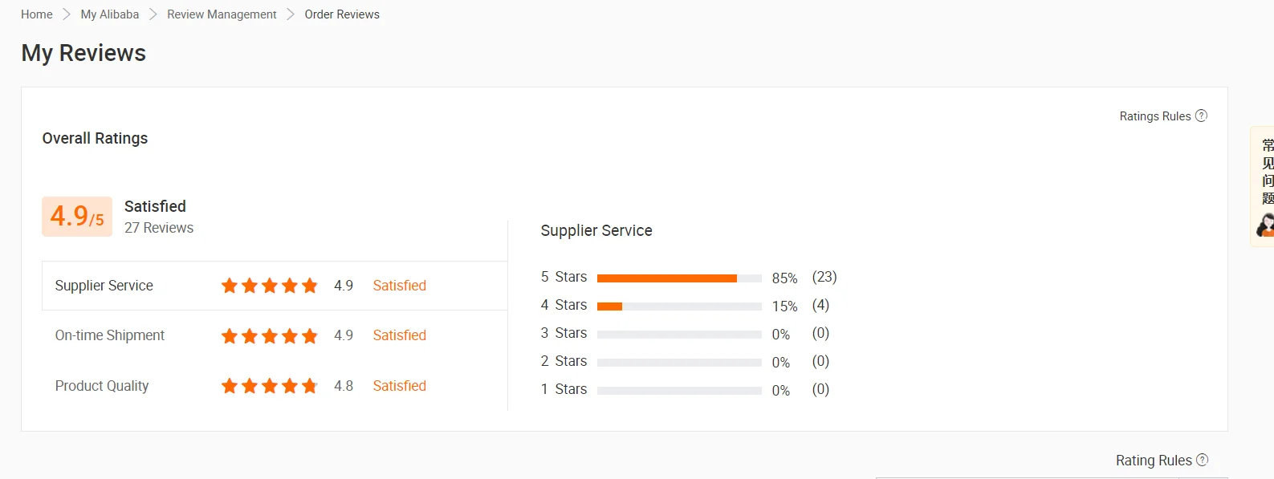Viewport: 1274px width, 479px height.
Task: Click the 4.9/5 overall score badge
Action: (77, 217)
